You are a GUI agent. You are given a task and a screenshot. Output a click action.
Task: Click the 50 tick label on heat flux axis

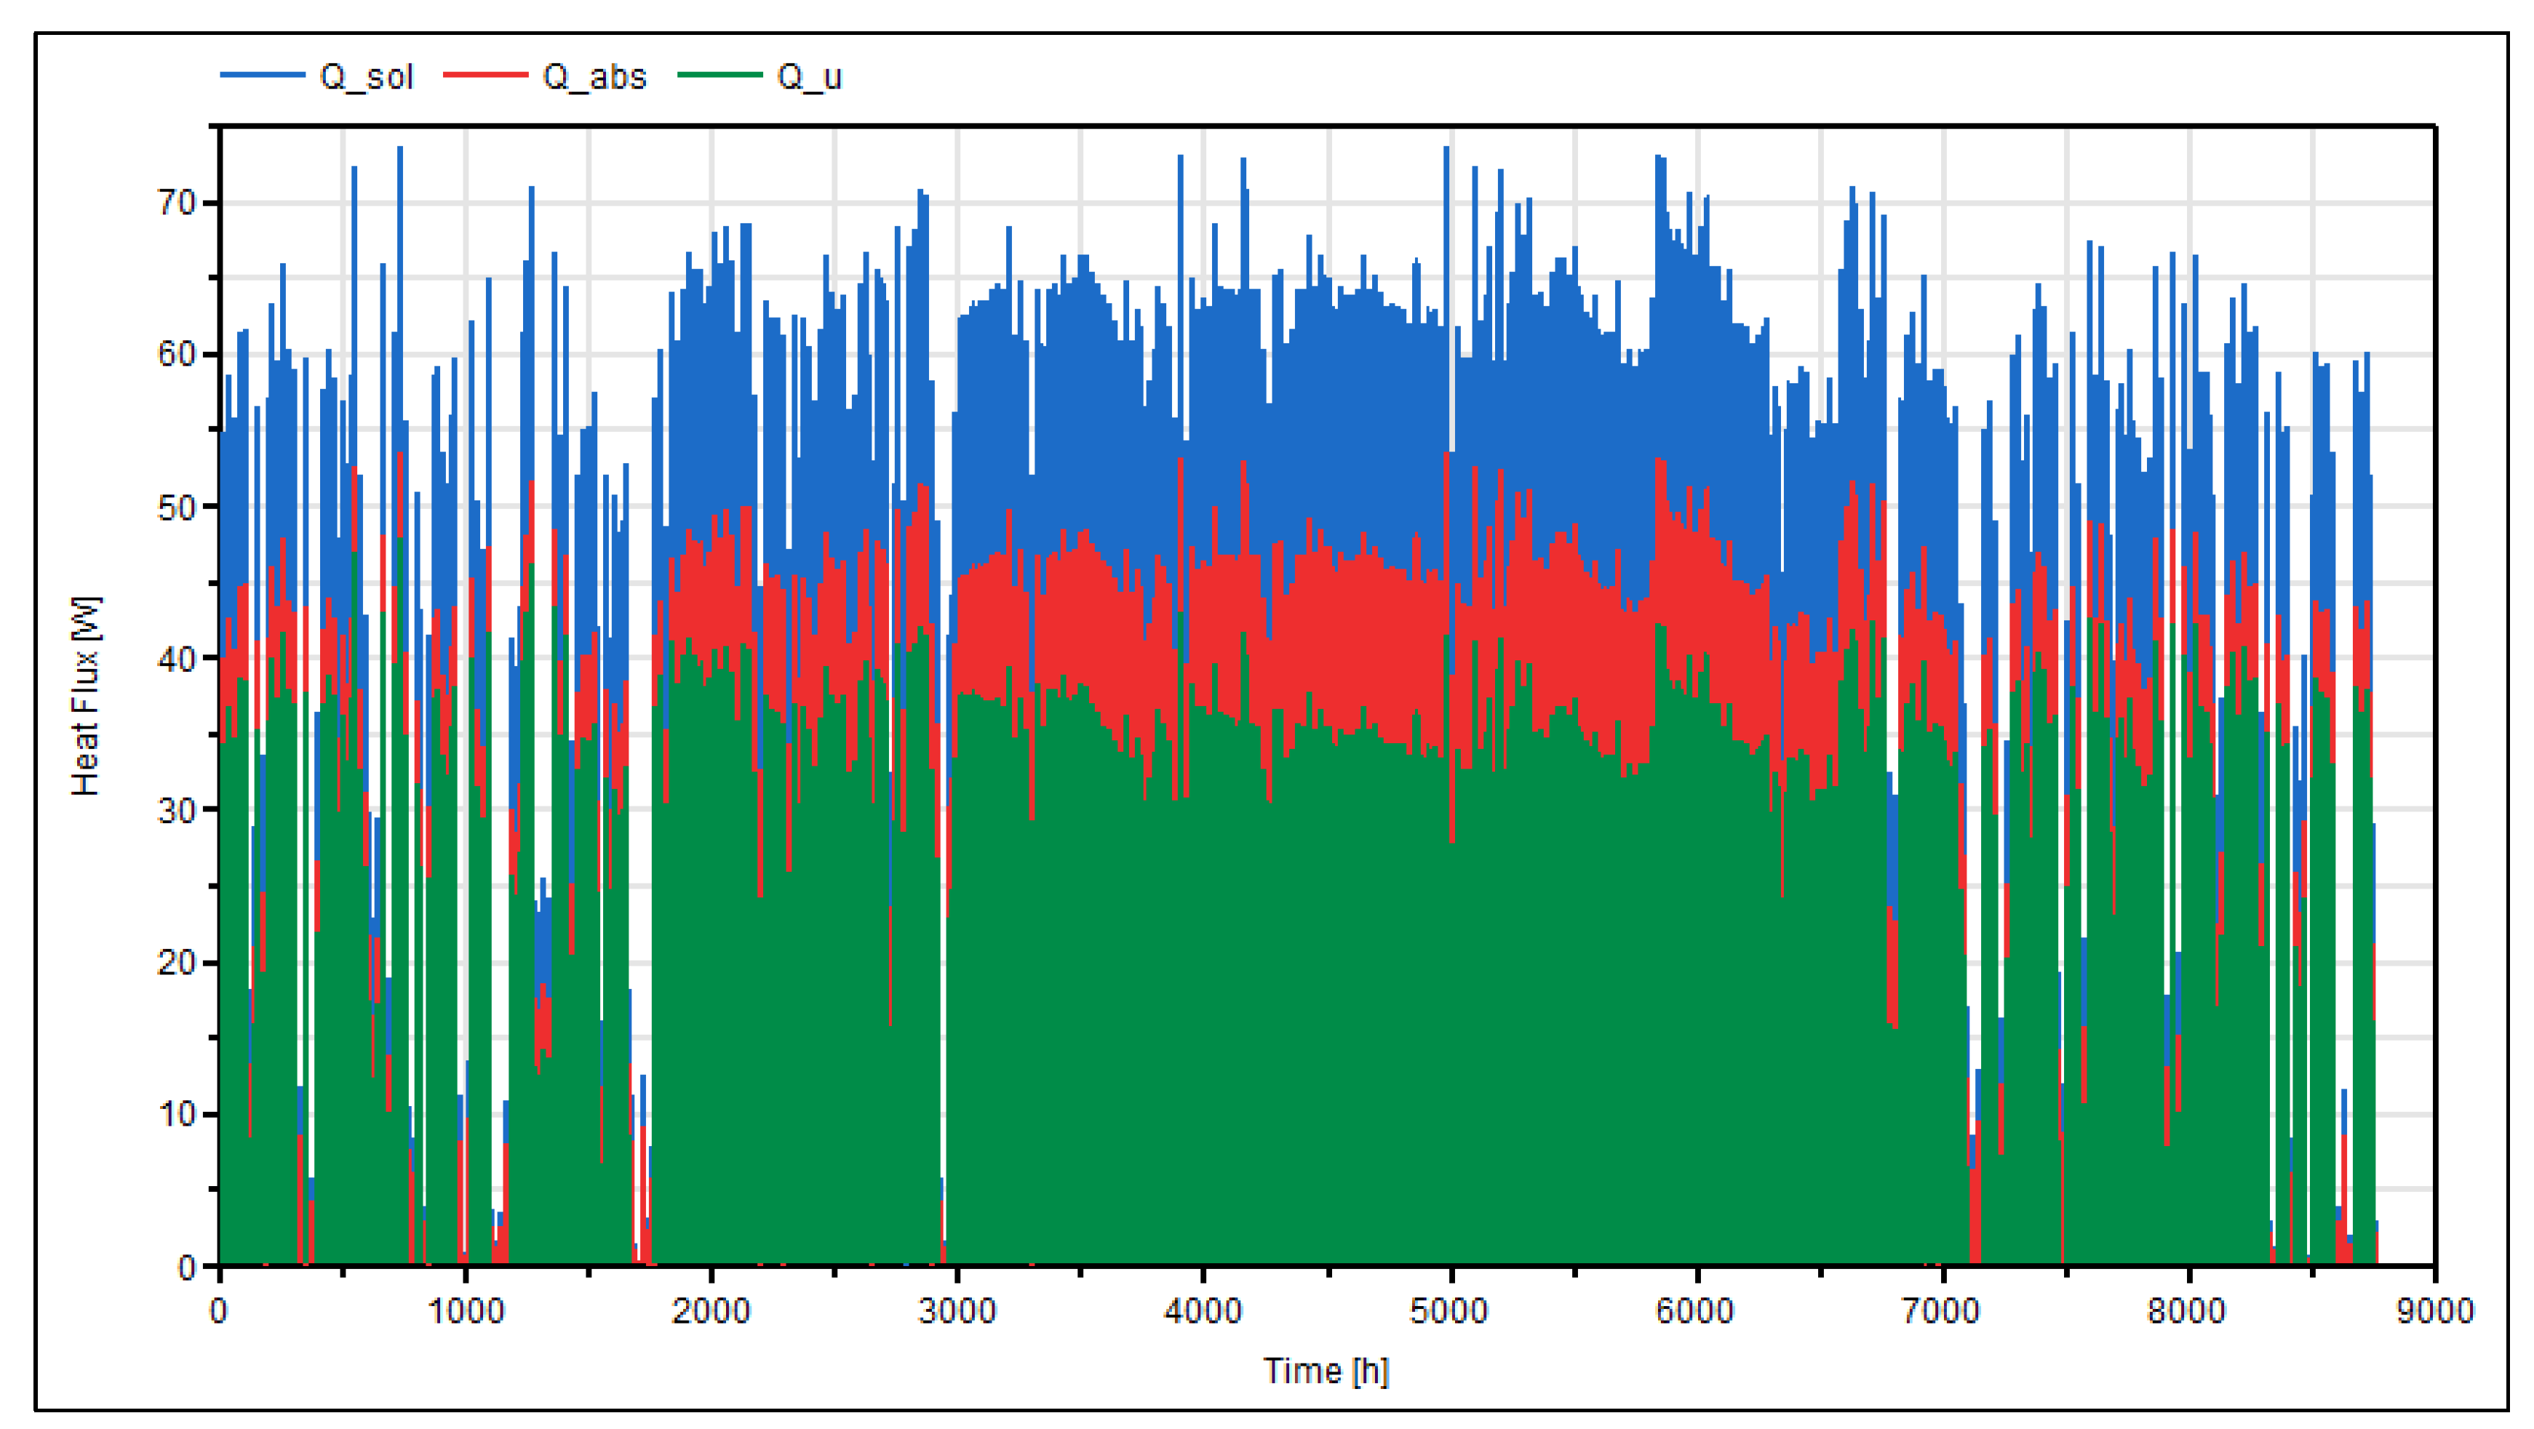point(177,508)
